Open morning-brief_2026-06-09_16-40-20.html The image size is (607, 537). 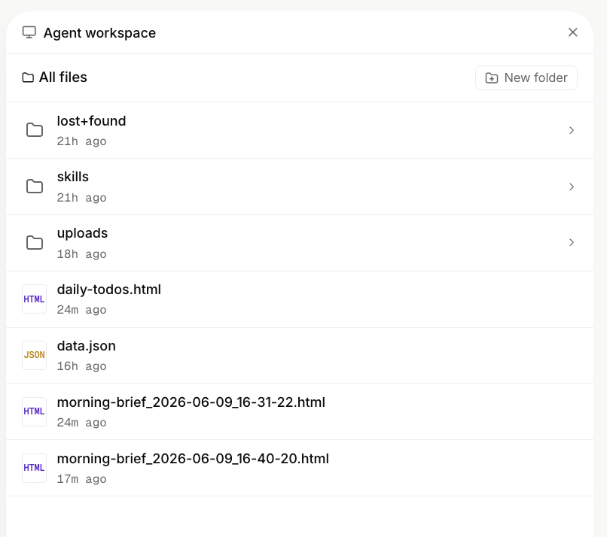coord(300,469)
